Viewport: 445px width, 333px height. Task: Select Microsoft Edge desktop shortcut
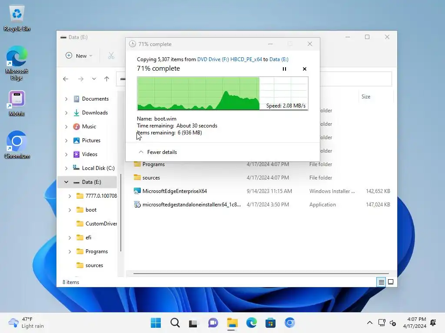click(17, 63)
